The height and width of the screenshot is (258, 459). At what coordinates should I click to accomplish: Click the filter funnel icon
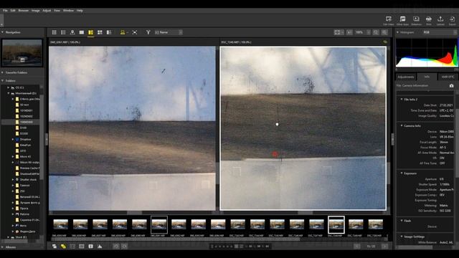[148, 32]
